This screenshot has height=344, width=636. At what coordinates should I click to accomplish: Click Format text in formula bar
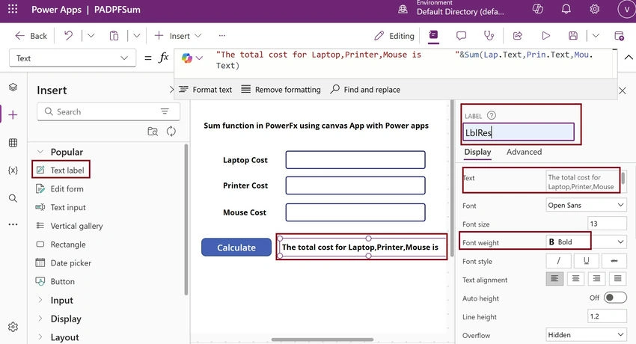point(206,90)
